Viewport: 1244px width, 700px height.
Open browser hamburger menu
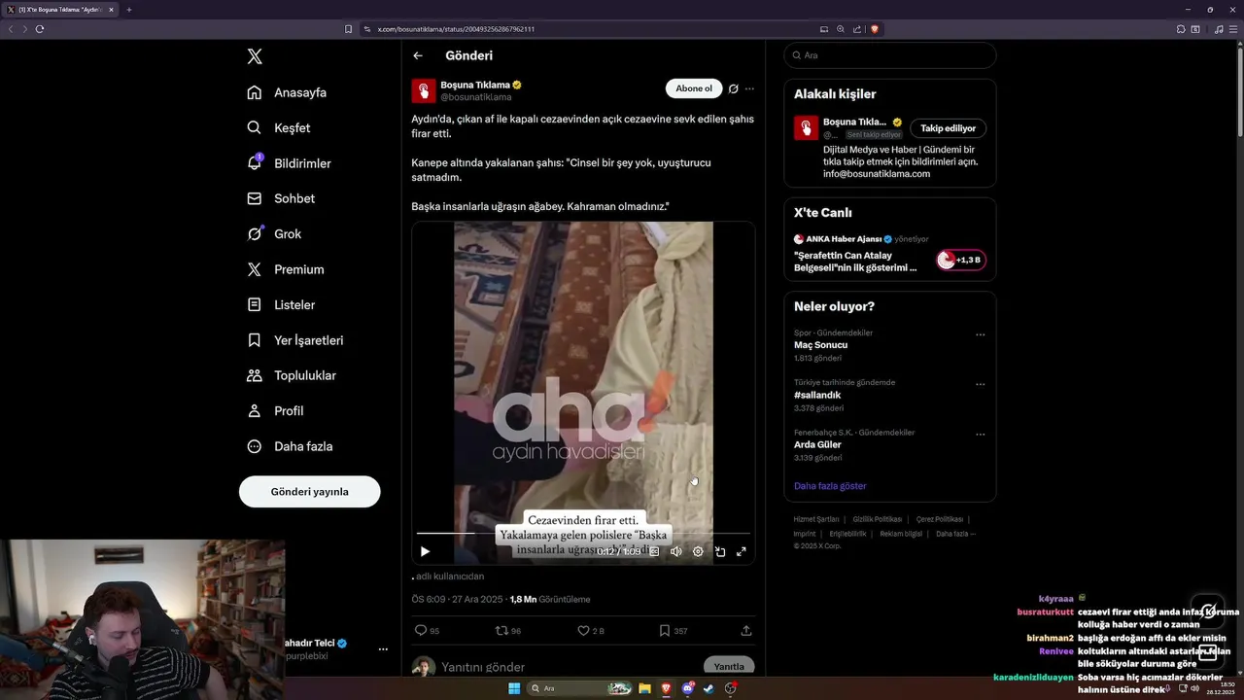click(x=1234, y=29)
